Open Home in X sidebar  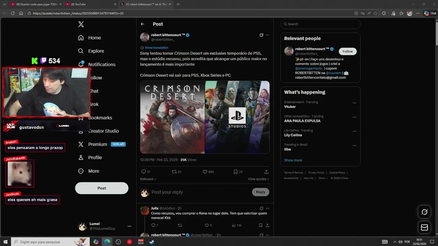tap(89, 38)
